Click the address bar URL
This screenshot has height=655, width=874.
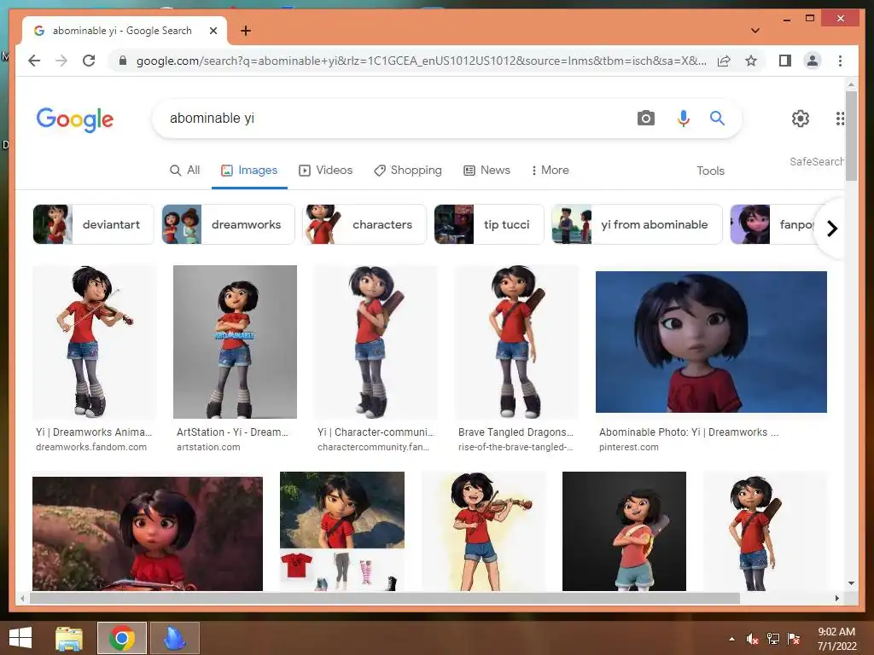421,61
